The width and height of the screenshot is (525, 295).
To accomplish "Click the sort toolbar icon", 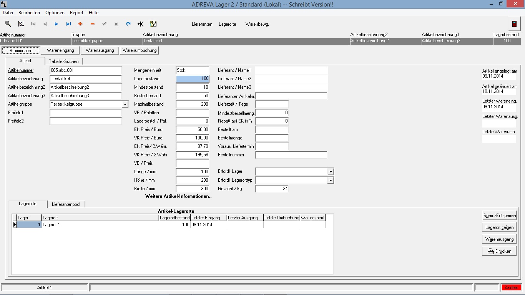I will [x=21, y=24].
